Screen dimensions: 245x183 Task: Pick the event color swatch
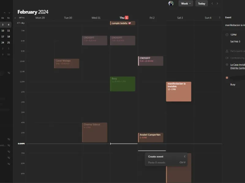(227, 78)
